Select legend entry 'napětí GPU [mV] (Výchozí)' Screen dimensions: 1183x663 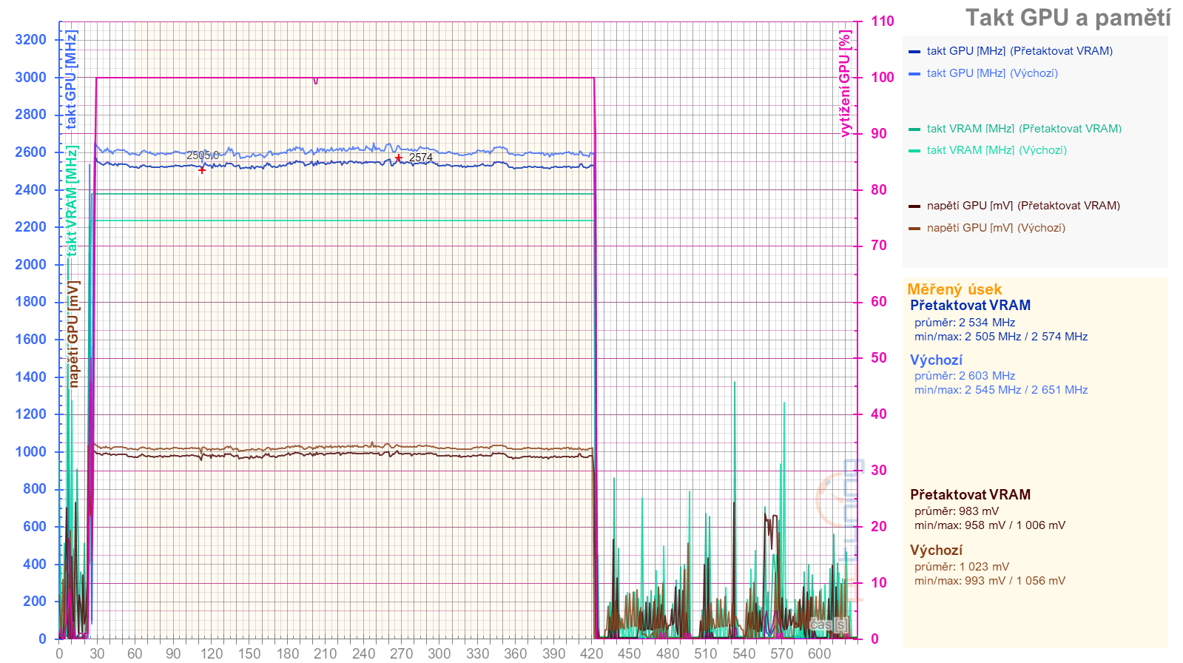point(996,228)
